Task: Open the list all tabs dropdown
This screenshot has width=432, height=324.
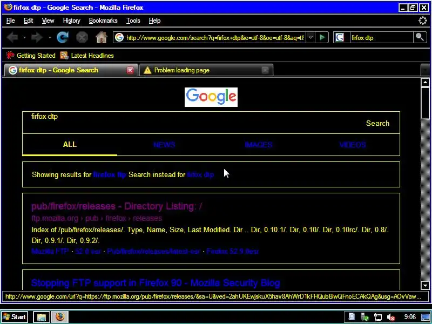Action: (x=425, y=70)
